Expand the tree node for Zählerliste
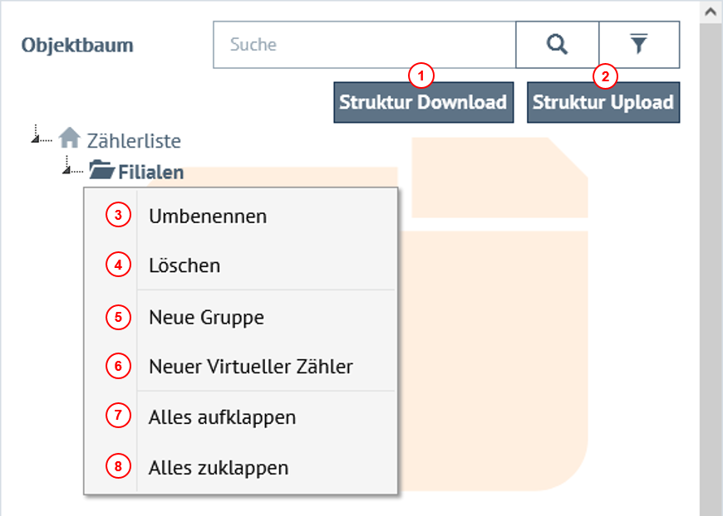The width and height of the screenshot is (723, 516). tap(37, 140)
